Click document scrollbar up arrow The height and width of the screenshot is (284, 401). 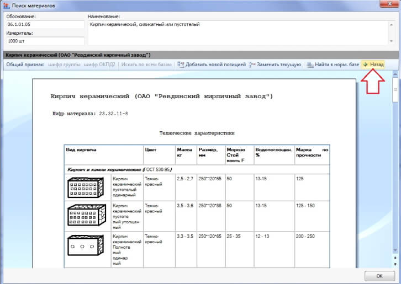tap(395, 74)
